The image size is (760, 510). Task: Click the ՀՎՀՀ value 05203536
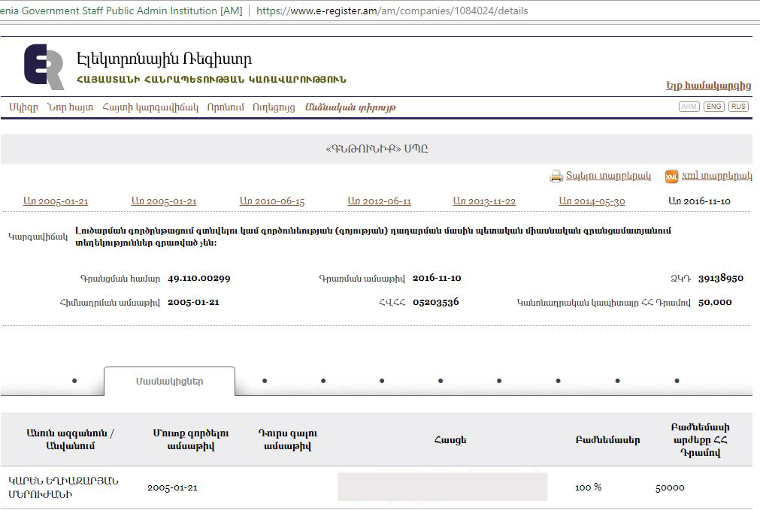(436, 302)
